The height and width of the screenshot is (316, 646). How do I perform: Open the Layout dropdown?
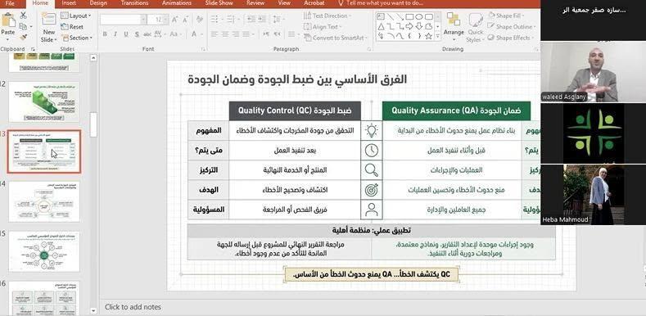coord(76,16)
